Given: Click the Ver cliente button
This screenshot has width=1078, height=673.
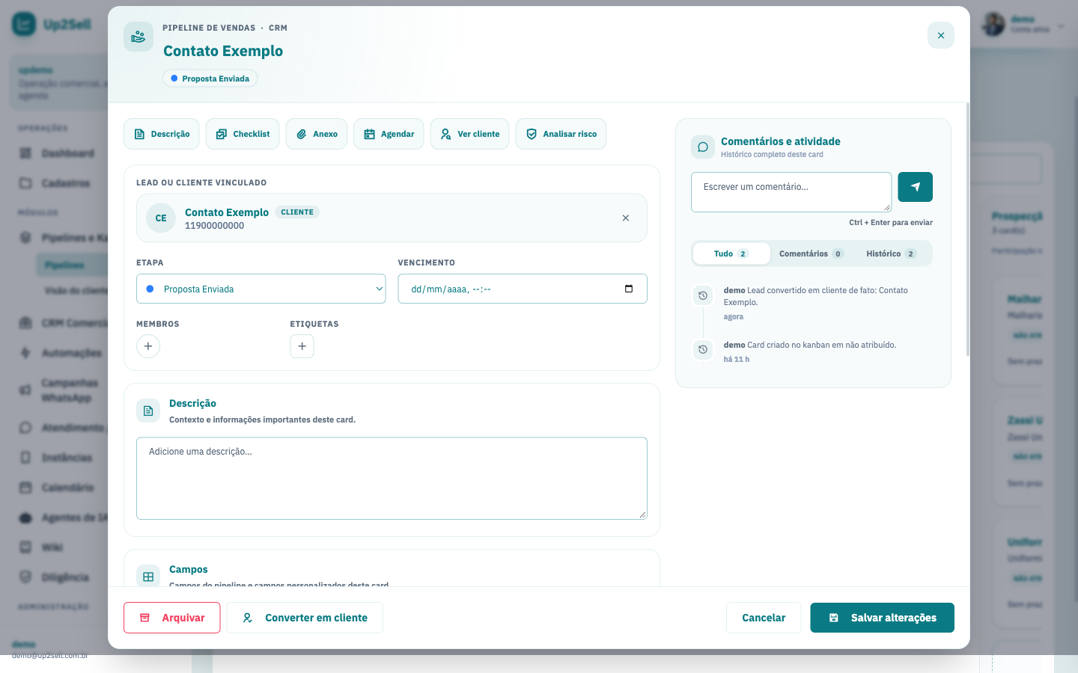Looking at the screenshot, I should [x=470, y=134].
